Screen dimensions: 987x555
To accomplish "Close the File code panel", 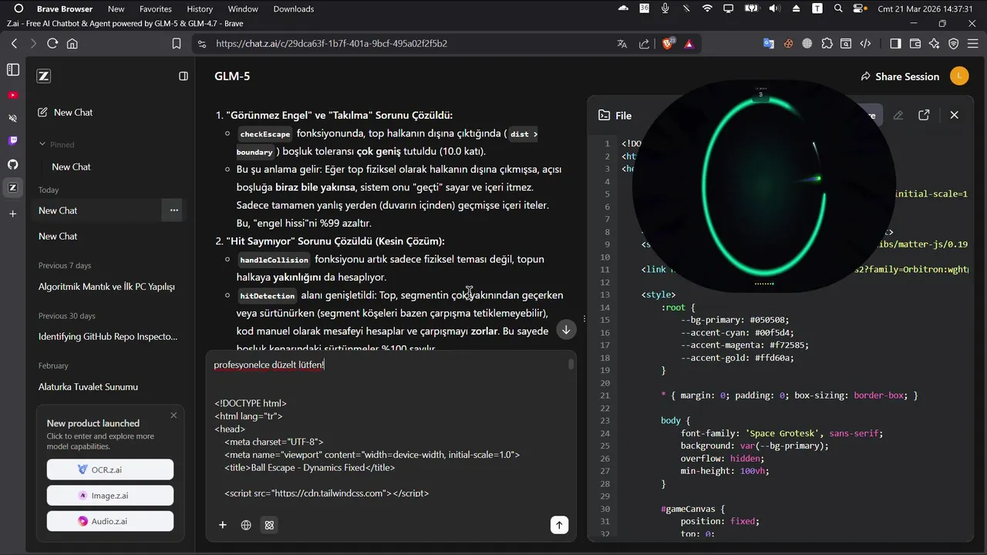I will (x=954, y=115).
